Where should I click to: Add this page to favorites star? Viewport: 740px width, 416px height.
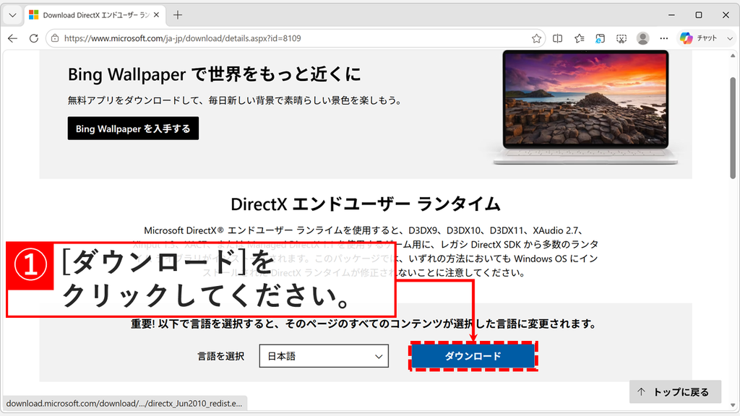click(536, 38)
